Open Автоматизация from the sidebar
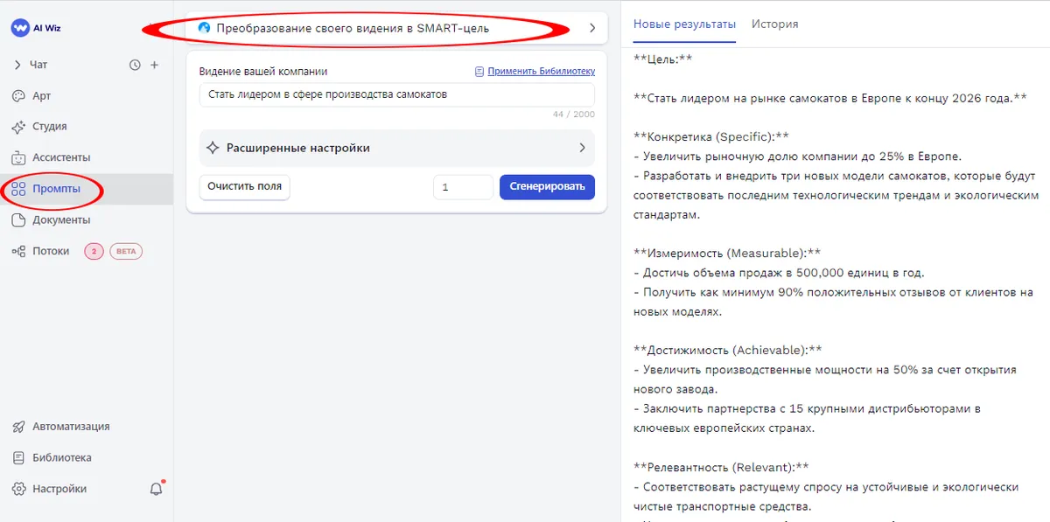Screen dimensions: 1050x522 point(20,427)
